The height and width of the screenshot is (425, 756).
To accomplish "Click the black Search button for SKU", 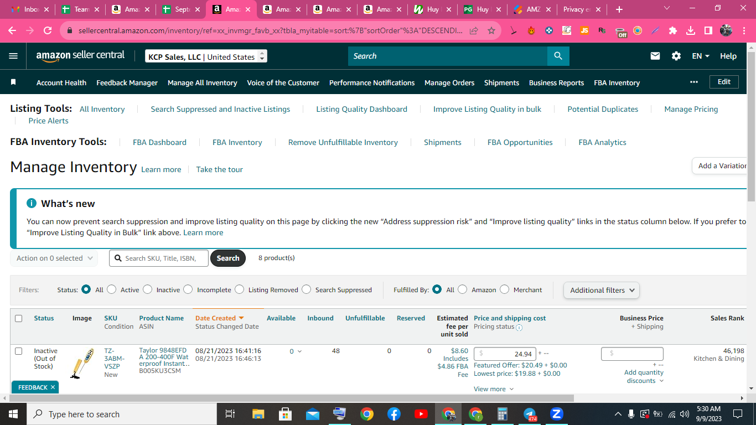I will pyautogui.click(x=228, y=258).
